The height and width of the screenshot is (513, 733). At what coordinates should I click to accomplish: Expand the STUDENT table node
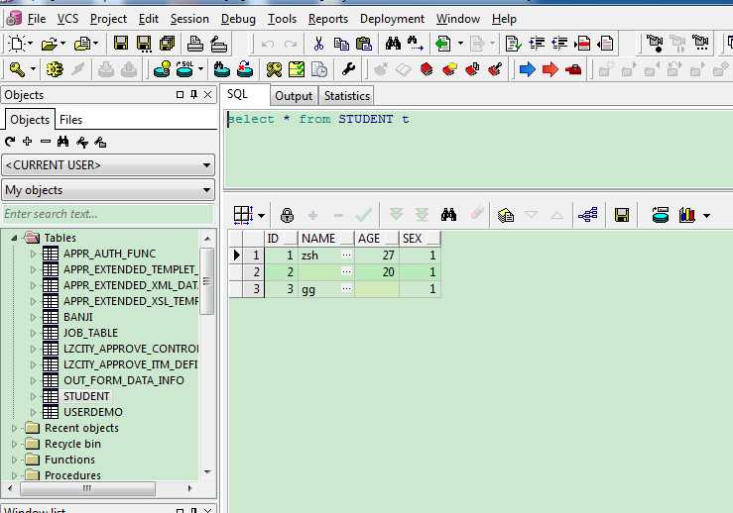[x=33, y=396]
